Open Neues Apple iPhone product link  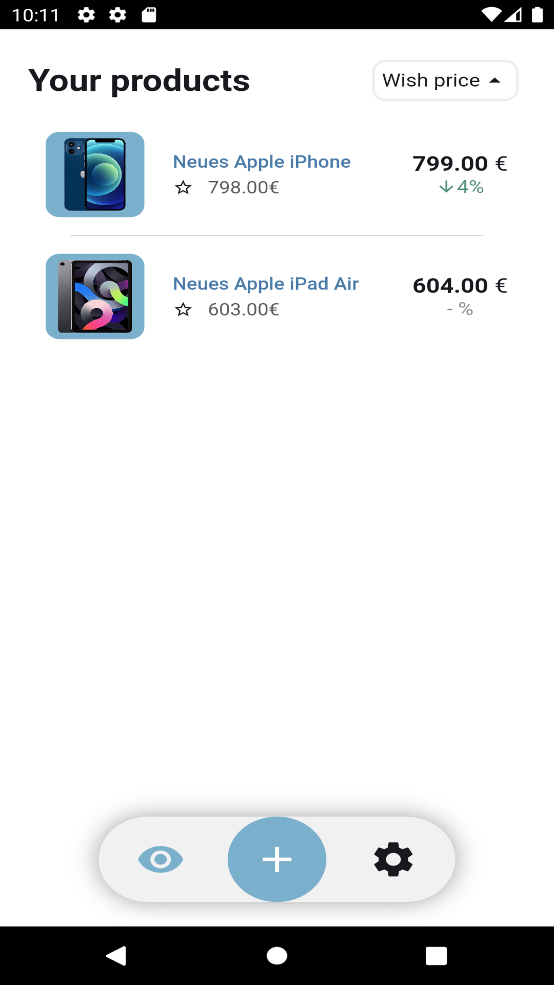(x=262, y=162)
